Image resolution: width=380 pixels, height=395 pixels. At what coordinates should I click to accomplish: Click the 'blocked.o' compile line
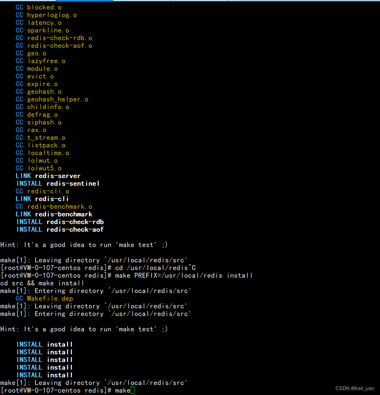39,7
